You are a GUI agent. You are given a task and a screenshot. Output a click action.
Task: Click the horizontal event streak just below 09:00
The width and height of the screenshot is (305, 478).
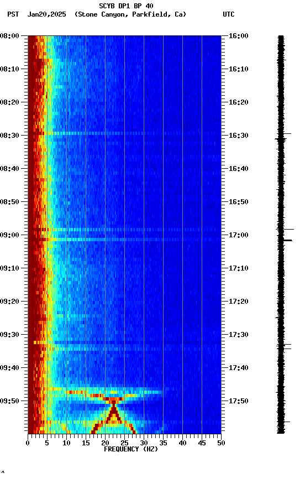tap(124, 240)
